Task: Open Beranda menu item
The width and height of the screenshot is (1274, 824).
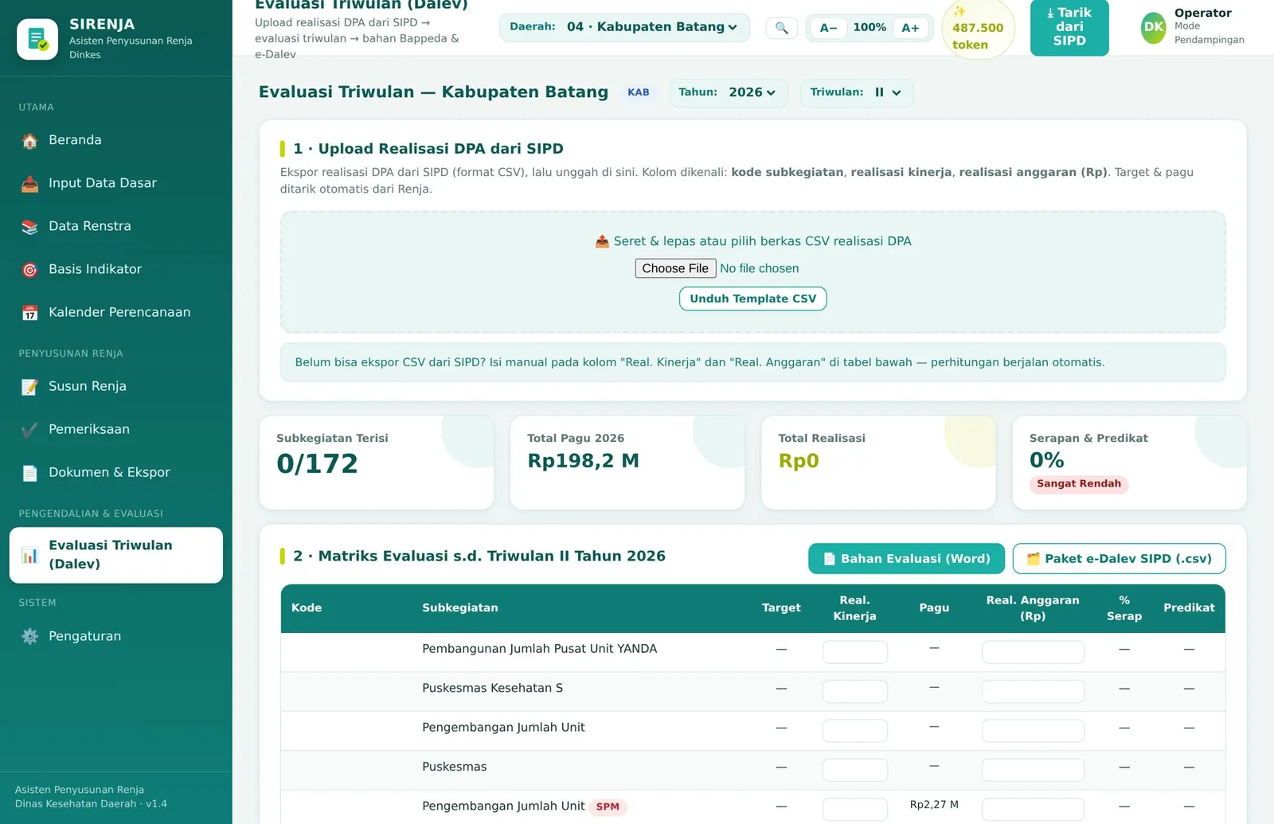Action: coord(116,140)
